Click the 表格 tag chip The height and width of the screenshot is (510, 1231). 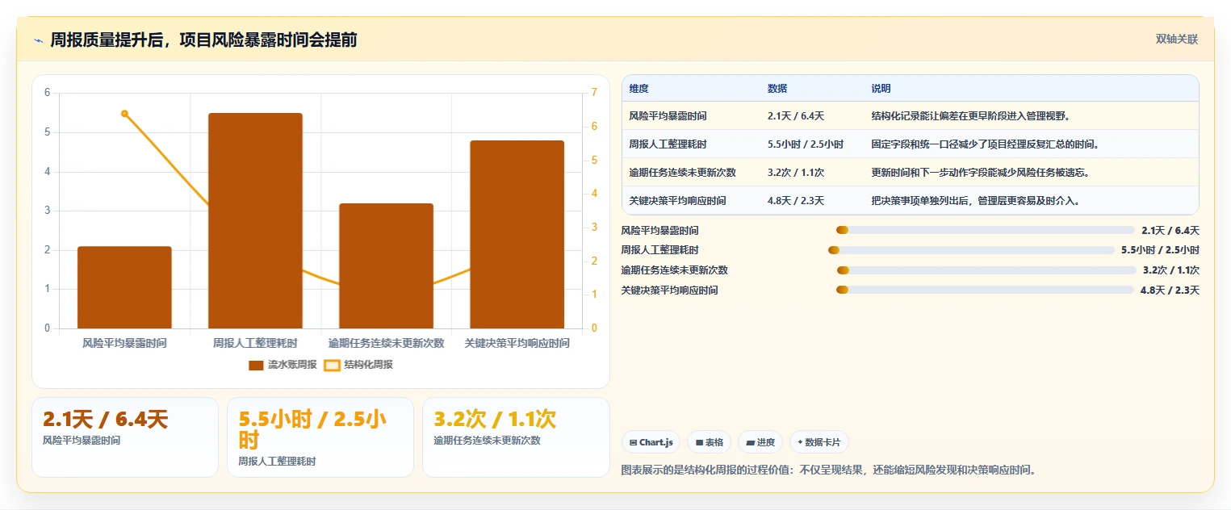tap(709, 442)
